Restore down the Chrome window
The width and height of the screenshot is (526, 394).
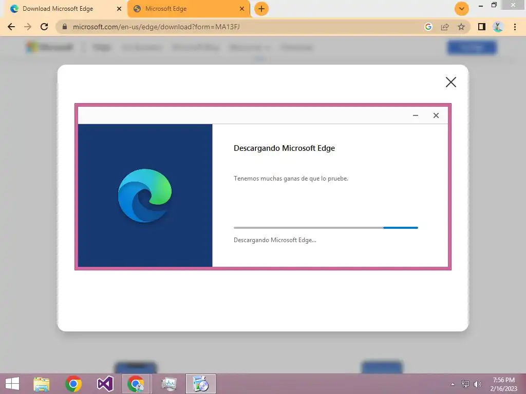[x=494, y=5]
